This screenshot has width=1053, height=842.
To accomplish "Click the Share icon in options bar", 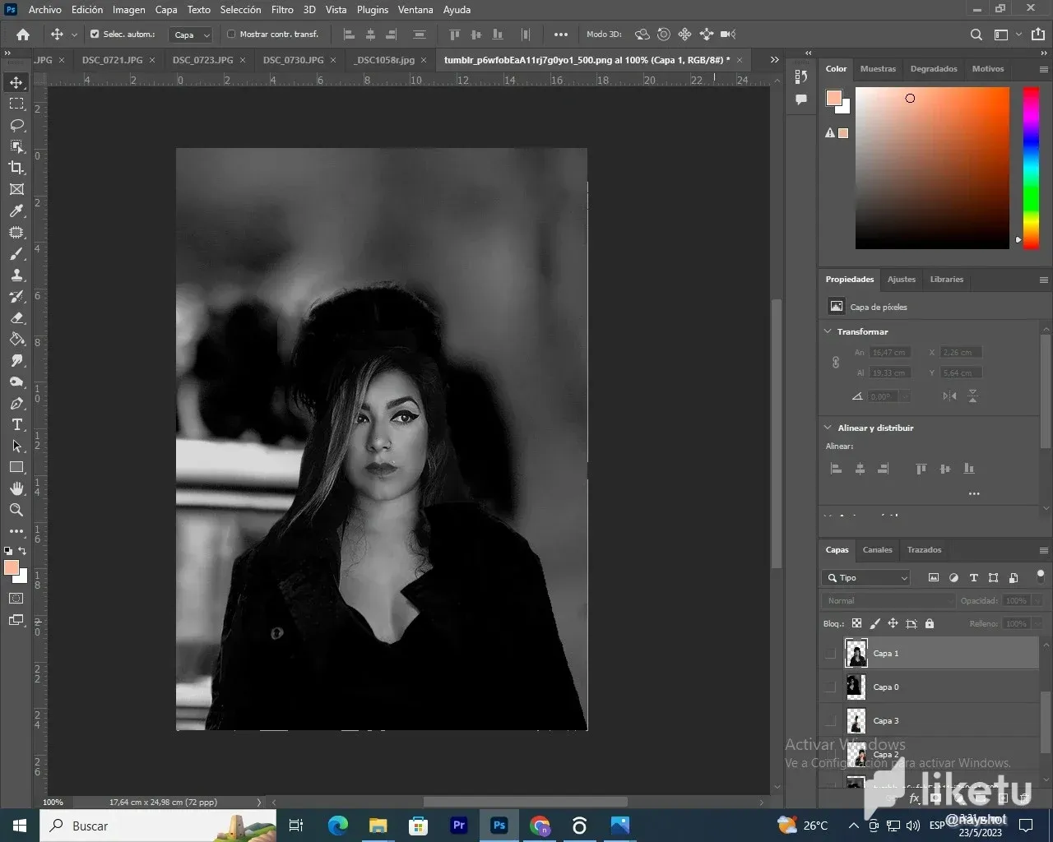I will pyautogui.click(x=1038, y=35).
